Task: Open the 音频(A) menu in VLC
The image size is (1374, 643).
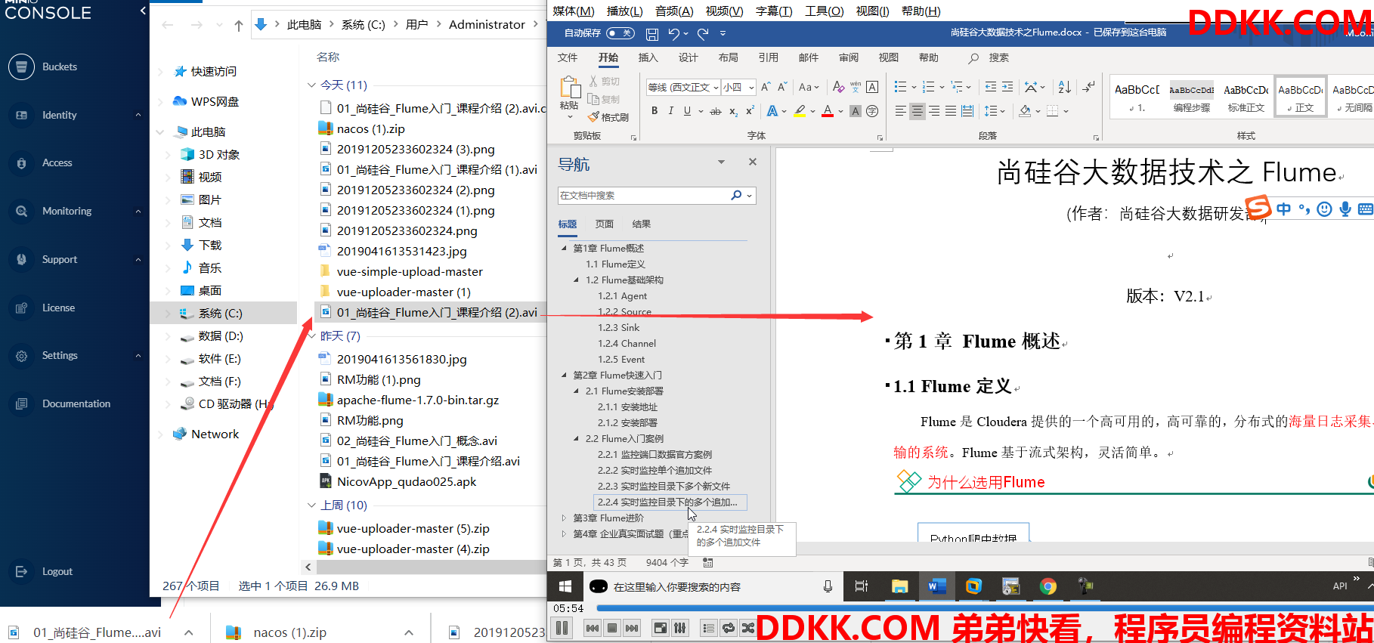Action: [674, 11]
